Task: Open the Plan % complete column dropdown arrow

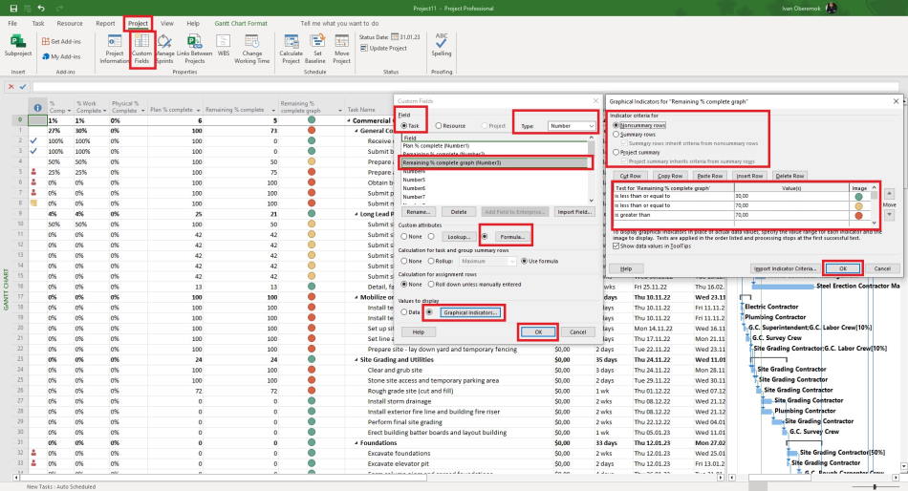Action: point(198,110)
